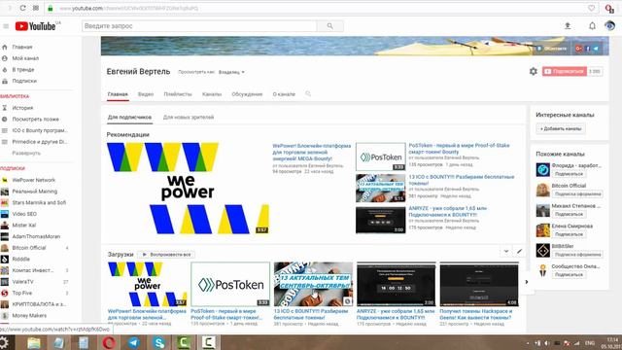The image size is (622, 350).
Task: Edit Загрузки section with pencil icon
Action: tap(519, 251)
